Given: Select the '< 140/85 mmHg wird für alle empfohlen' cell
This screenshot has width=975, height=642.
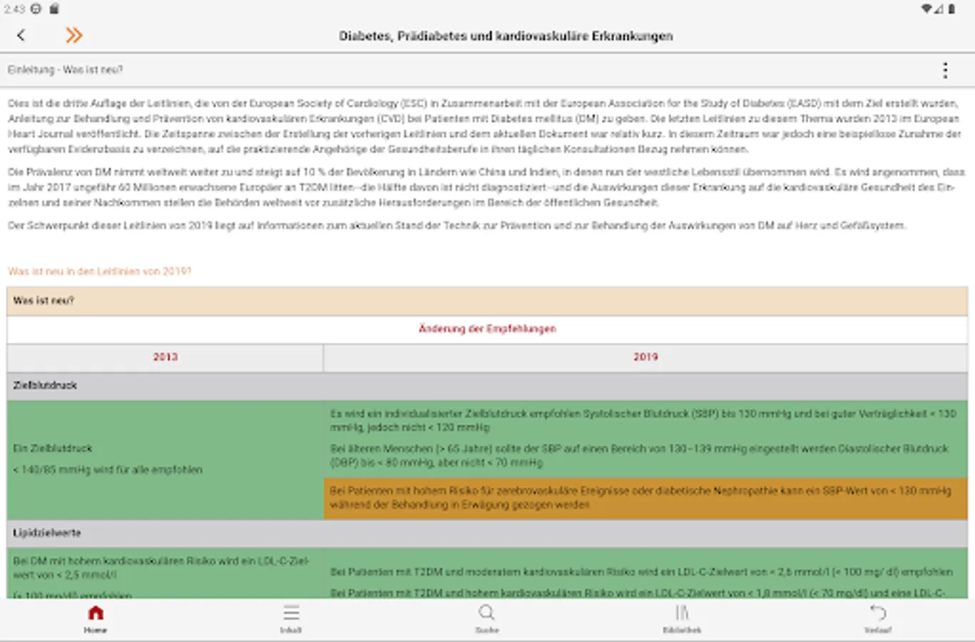Looking at the screenshot, I should pyautogui.click(x=165, y=459).
